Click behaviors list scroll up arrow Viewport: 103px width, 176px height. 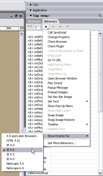tap(100, 34)
